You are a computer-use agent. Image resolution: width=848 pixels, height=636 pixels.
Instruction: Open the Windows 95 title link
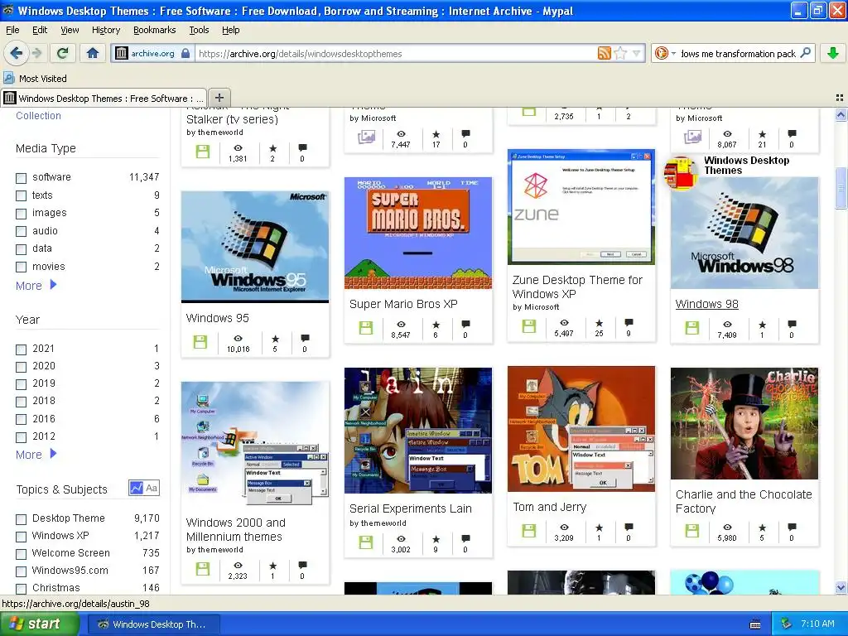point(218,318)
